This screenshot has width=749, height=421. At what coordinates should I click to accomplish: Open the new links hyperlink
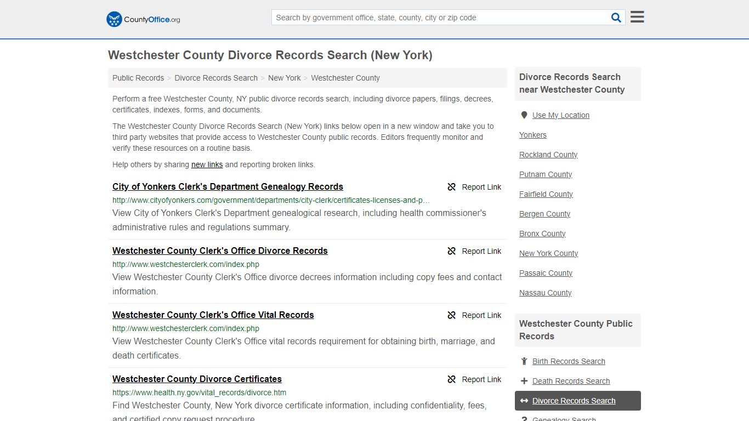[207, 164]
